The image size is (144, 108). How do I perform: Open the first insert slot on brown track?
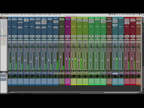pos(109,20)
